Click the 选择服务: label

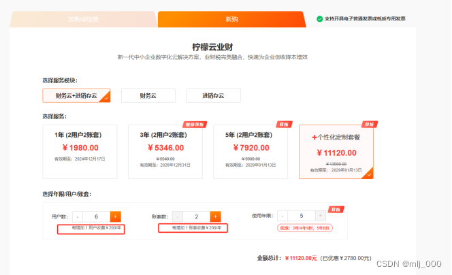(x=54, y=116)
